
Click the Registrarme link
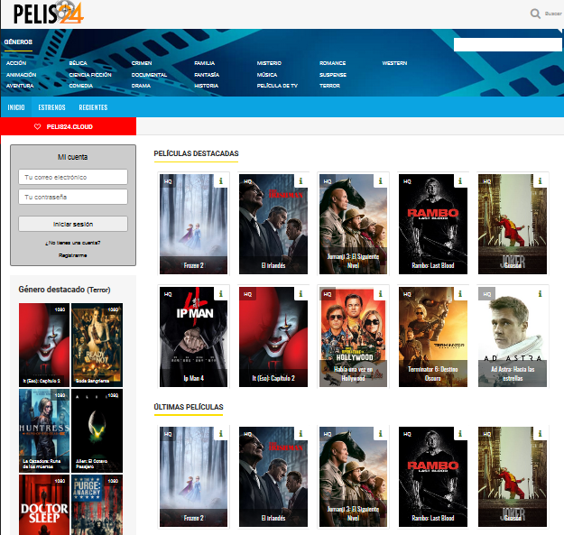pos(73,255)
